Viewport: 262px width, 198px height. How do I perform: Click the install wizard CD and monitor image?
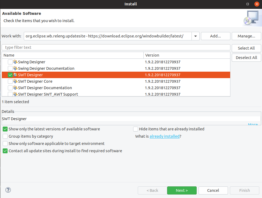[x=252, y=18]
